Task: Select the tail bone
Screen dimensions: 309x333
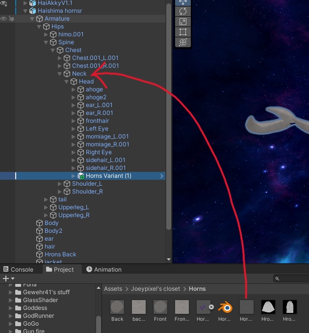Action: tap(62, 199)
